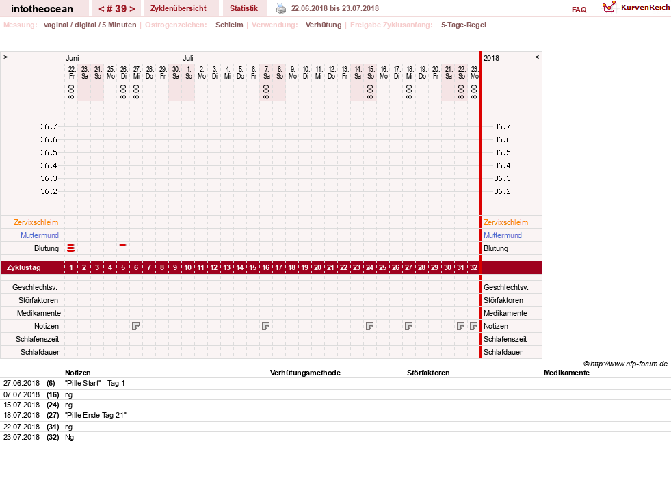The width and height of the screenshot is (671, 495).
Task: Click left temperature label 36.7
Action: 49,126
